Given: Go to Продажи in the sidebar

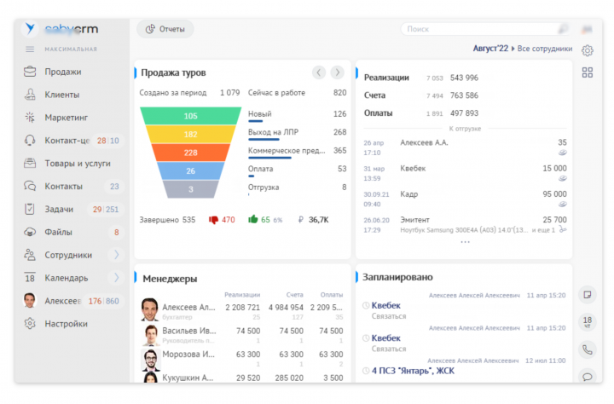Looking at the screenshot, I should (x=63, y=72).
